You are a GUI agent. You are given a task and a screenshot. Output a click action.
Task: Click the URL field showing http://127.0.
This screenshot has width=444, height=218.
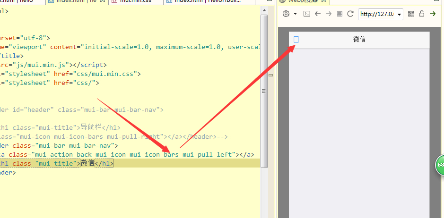pyautogui.click(x=377, y=14)
